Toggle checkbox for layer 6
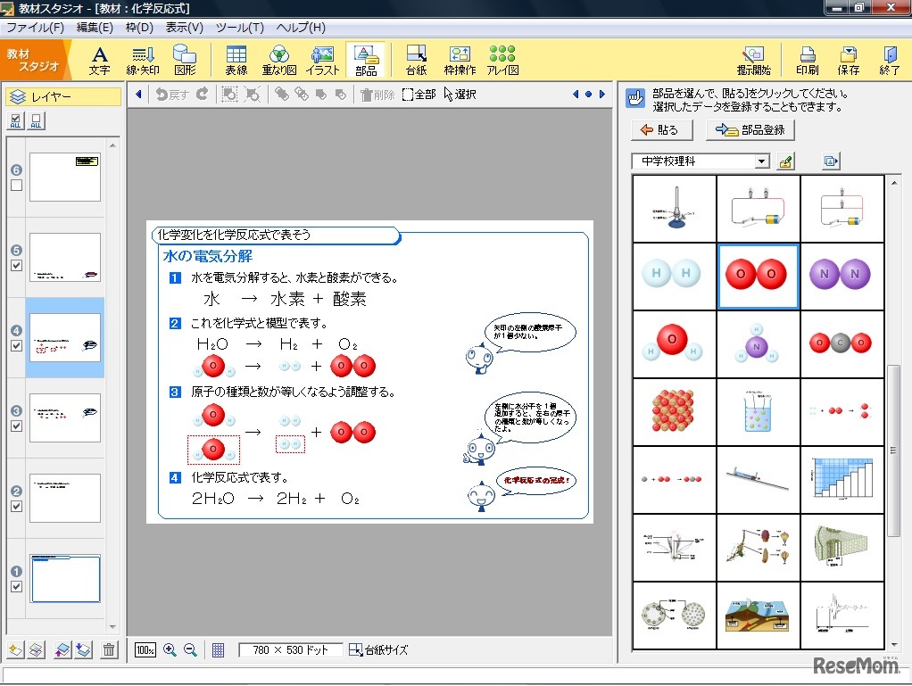912x686 pixels. [16, 186]
